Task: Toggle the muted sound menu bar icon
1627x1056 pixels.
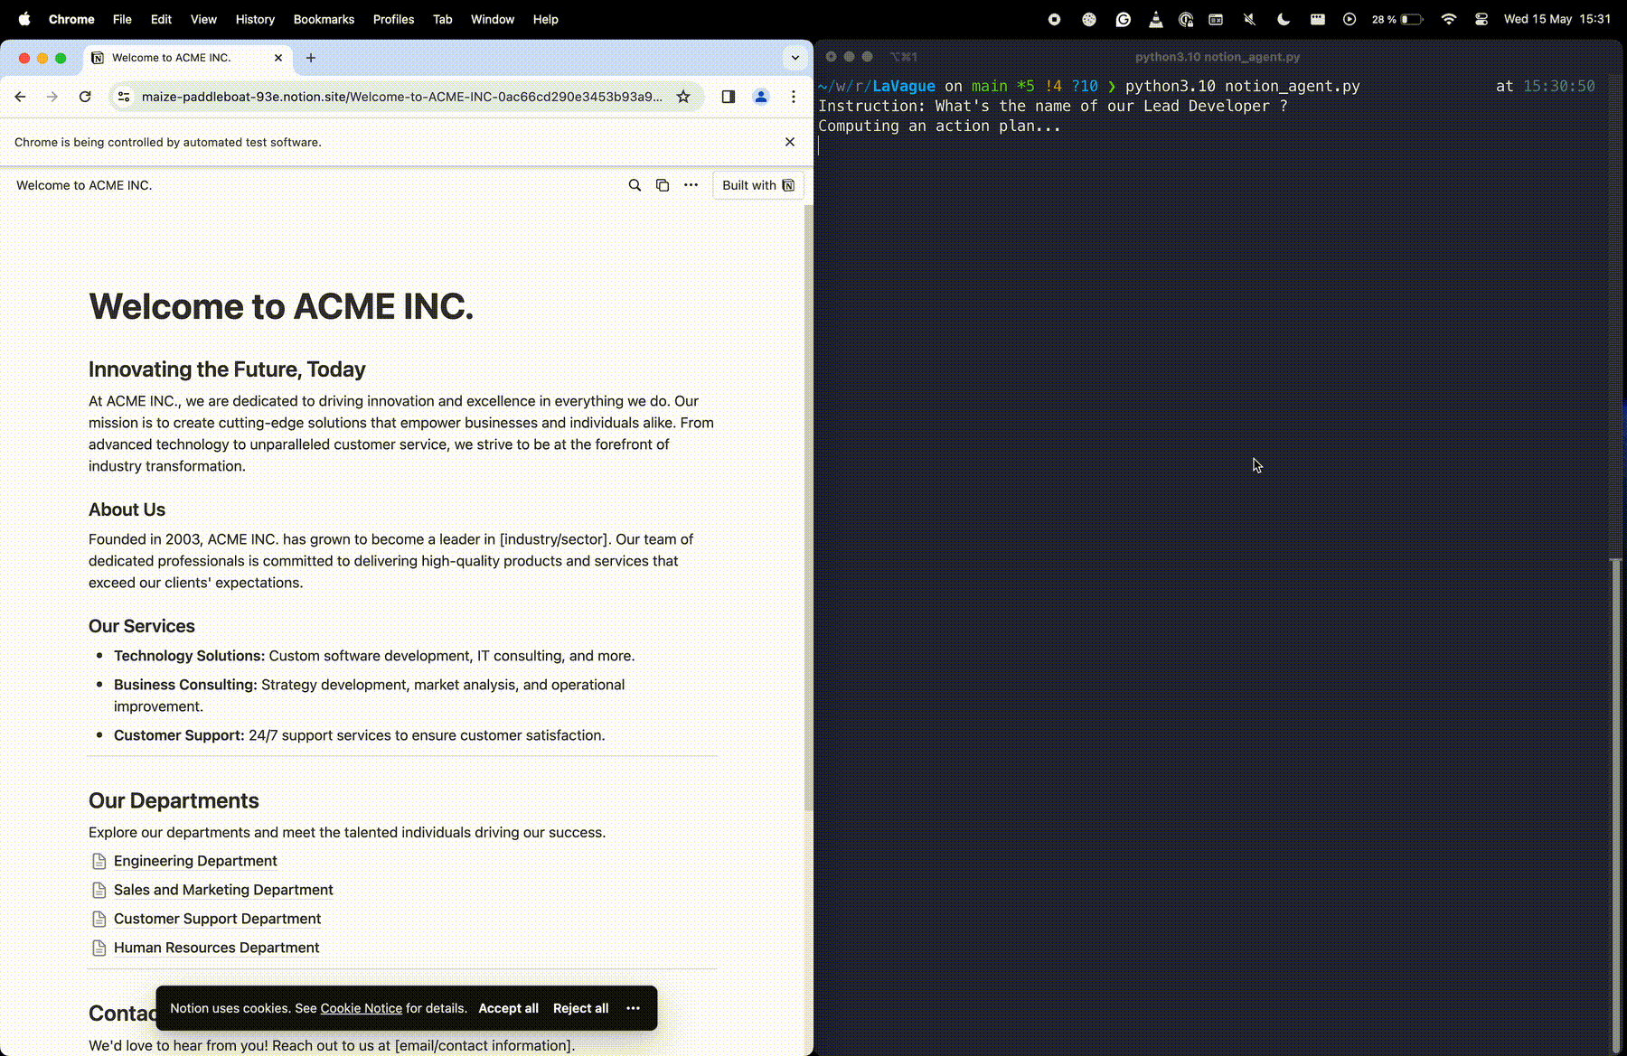Action: point(1249,19)
